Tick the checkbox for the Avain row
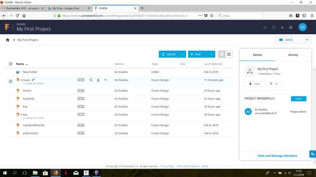316x177 pixels. tap(11, 81)
